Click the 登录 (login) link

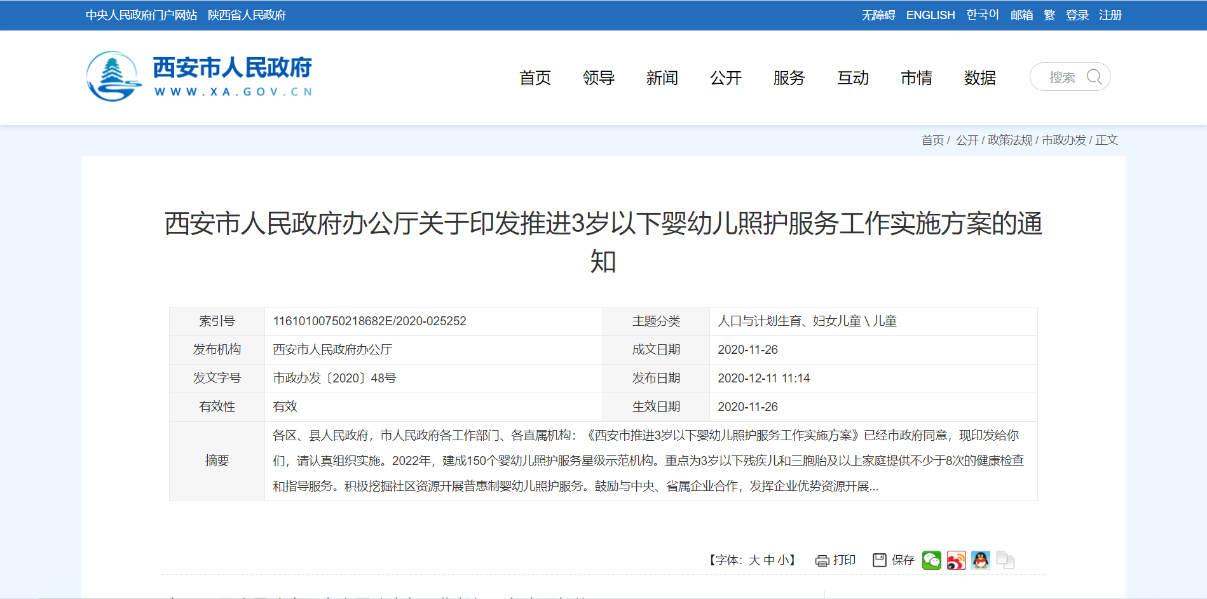pos(1077,15)
